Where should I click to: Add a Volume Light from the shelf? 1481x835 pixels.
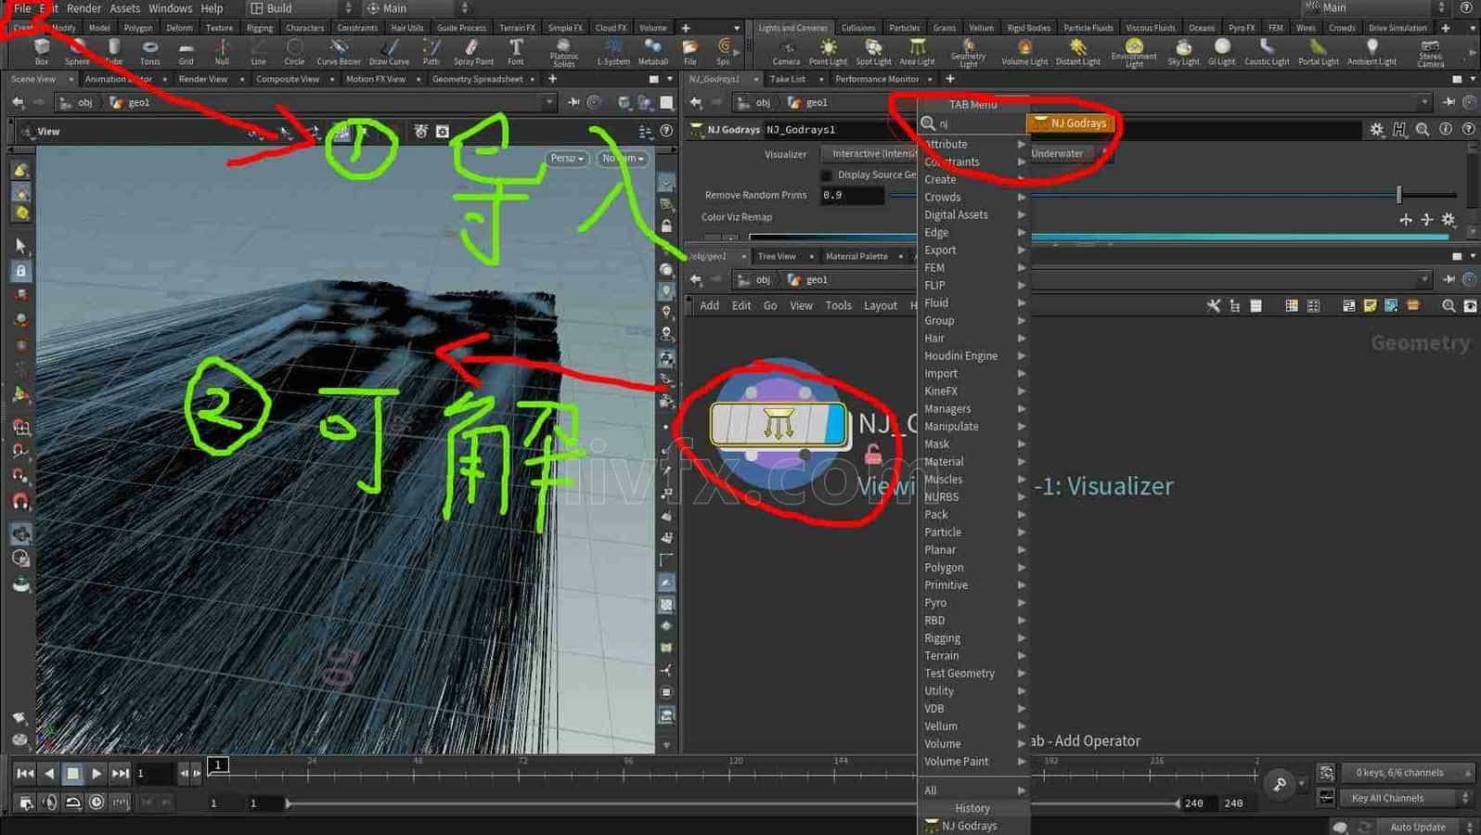click(1024, 52)
